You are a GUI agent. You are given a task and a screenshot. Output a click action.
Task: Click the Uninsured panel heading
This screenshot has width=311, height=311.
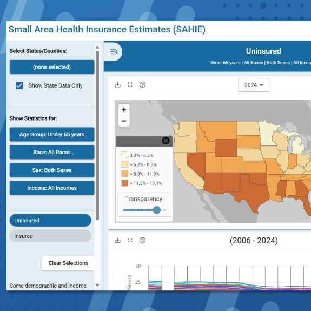263,51
